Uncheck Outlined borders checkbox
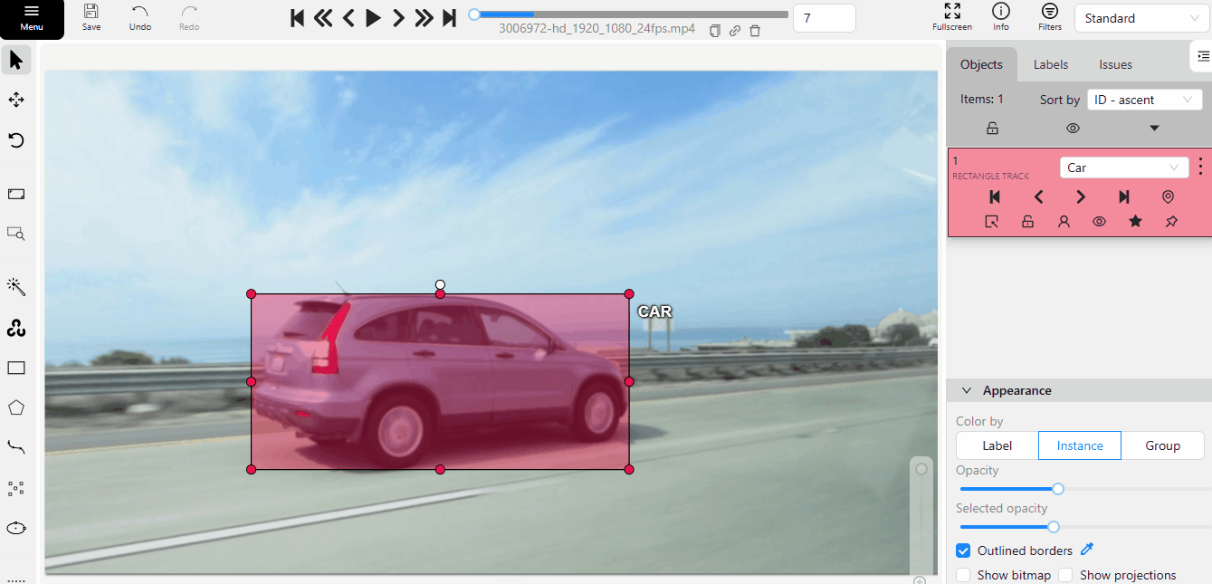This screenshot has width=1212, height=584. pos(963,550)
